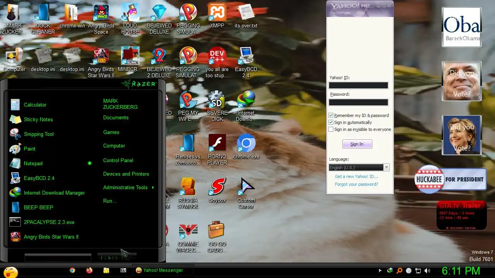Toggle 'Remember my ID & password' checkbox
Viewport: 495px width, 278px height.
331,115
